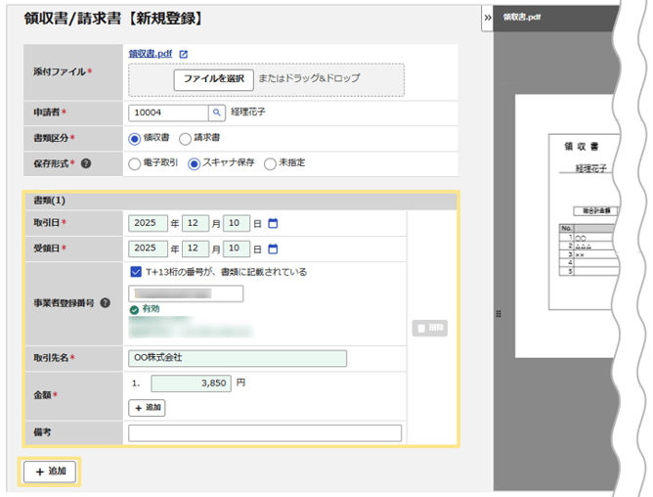Show help for 事業者登録番号
653x497 pixels.
tap(106, 303)
